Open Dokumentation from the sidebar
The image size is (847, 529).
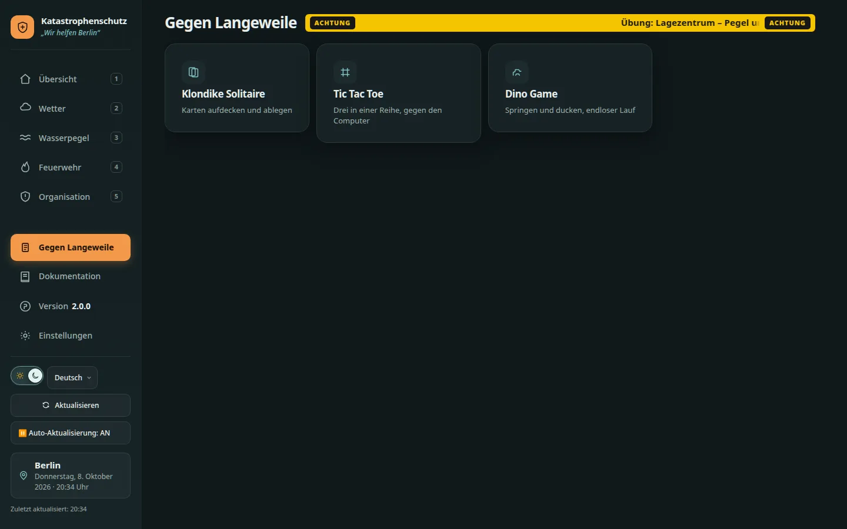click(x=71, y=276)
